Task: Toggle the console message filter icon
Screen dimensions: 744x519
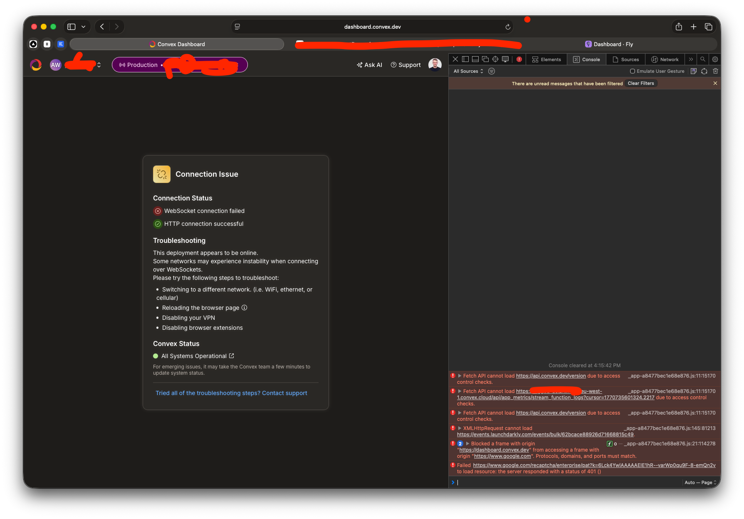Action: coord(491,71)
